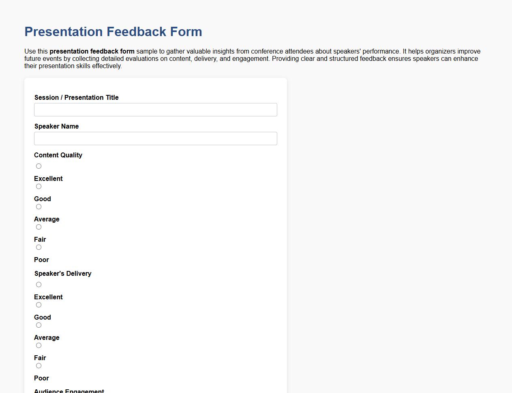Select Good rating for Speaker's Delivery

(x=39, y=305)
